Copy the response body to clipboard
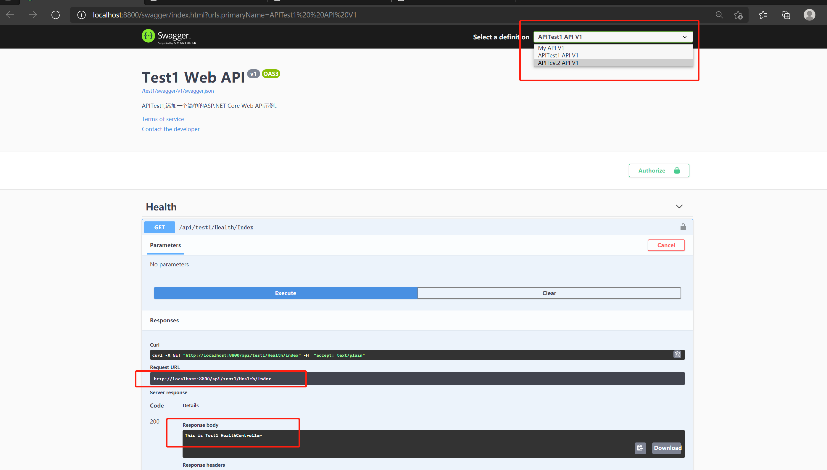827x470 pixels. pos(640,448)
